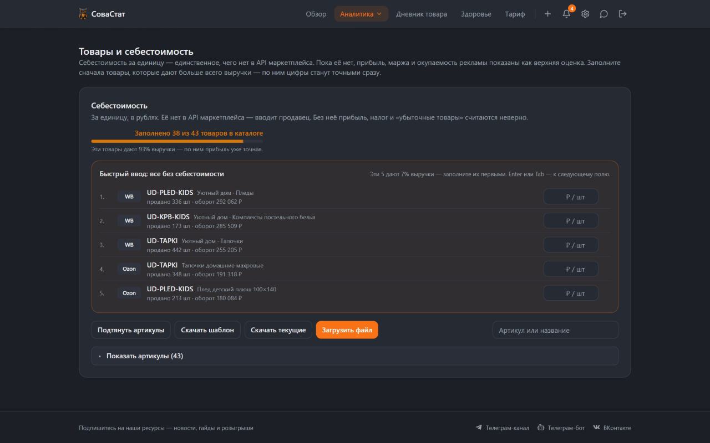Go to the Обзор section
This screenshot has width=710, height=443.
(316, 14)
